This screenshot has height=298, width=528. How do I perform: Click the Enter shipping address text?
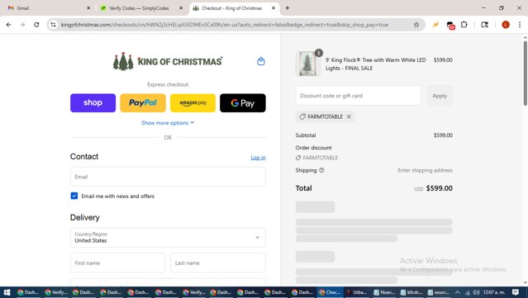pos(425,170)
